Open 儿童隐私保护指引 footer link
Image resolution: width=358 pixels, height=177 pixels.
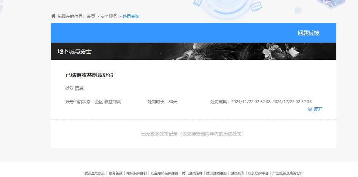pos(164,173)
